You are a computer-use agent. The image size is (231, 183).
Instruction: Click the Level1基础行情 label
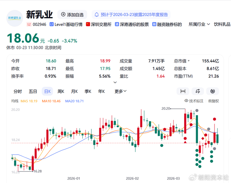pos(69,24)
